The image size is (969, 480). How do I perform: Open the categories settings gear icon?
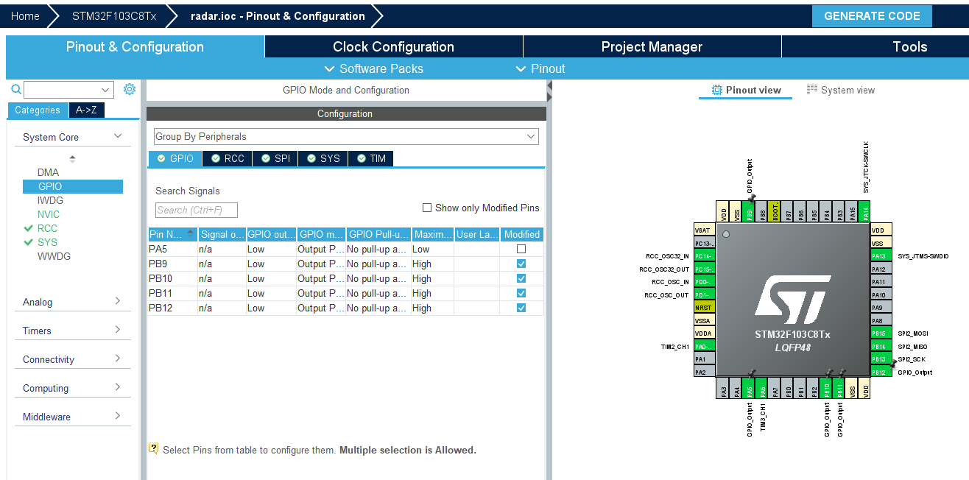[x=130, y=89]
